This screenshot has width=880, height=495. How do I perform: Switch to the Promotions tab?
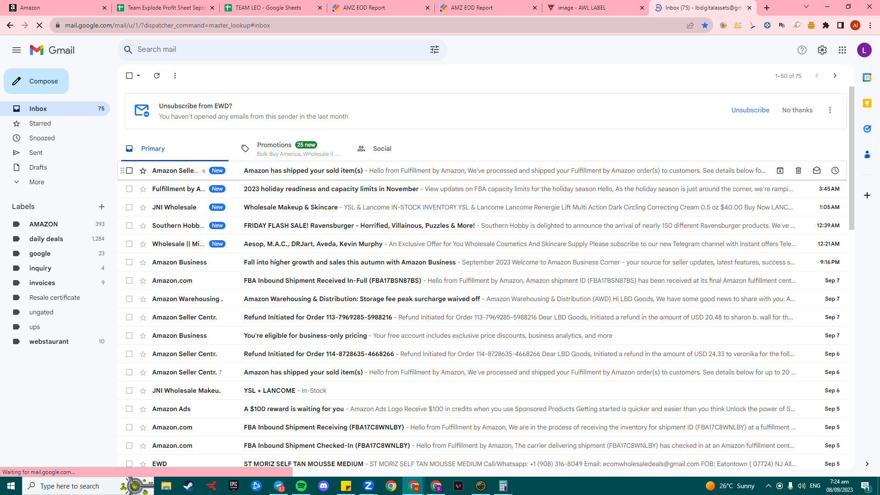[291, 148]
